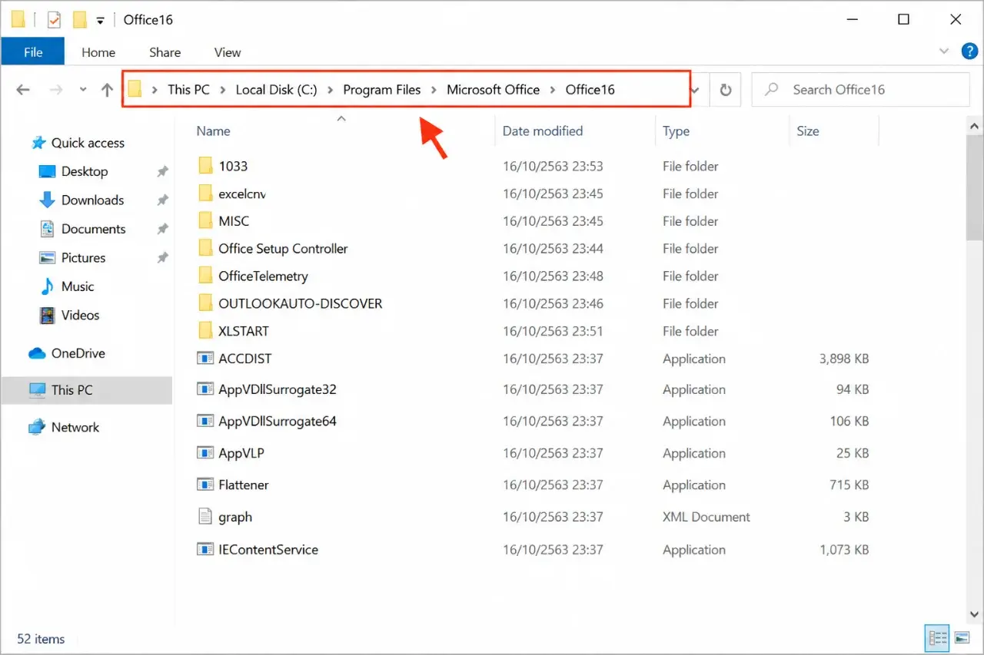Click Microsoft Office in the breadcrumb

tap(494, 90)
